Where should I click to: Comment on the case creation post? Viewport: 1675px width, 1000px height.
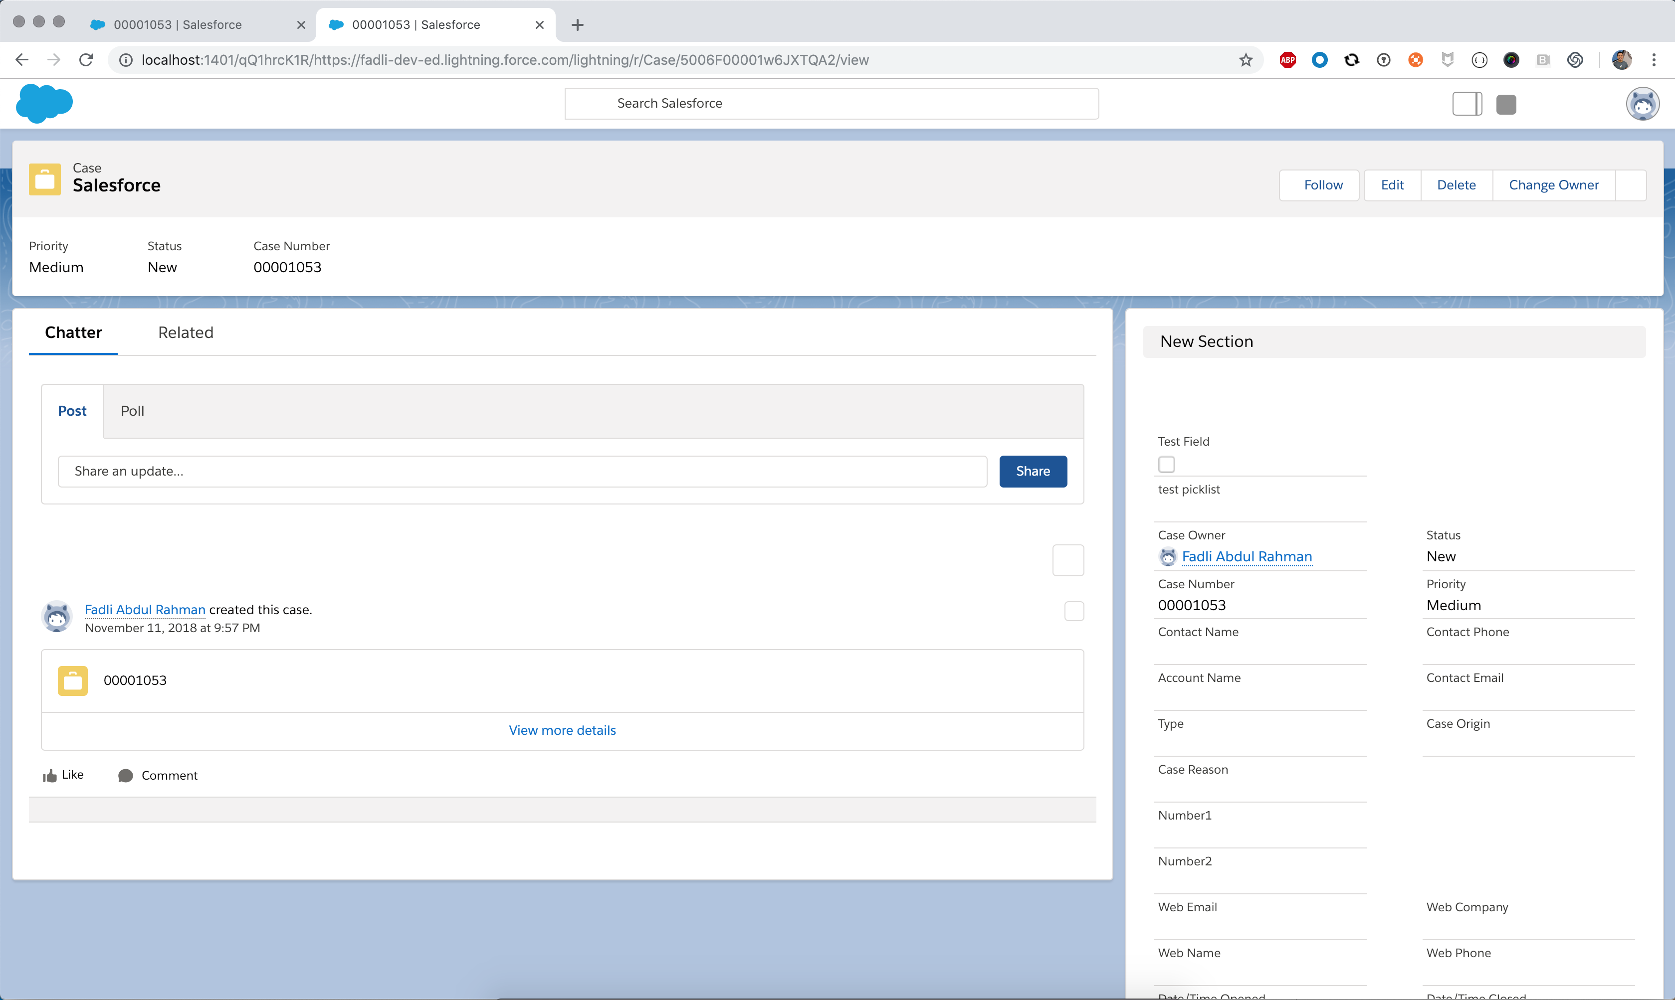pyautogui.click(x=158, y=776)
